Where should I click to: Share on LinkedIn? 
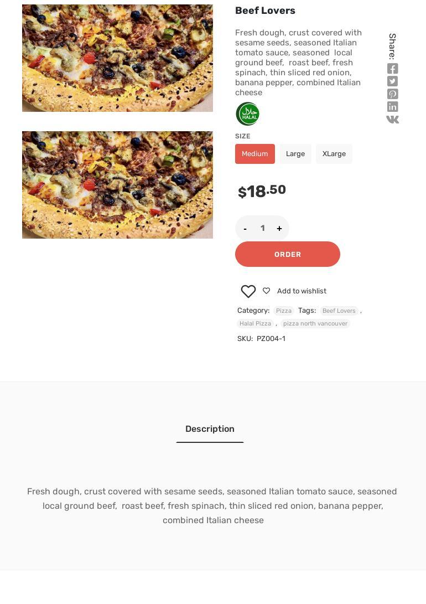click(392, 107)
